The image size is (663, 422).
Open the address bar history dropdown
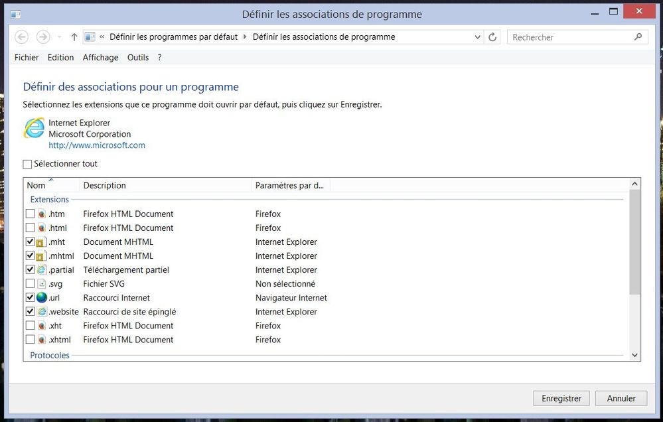(x=478, y=37)
